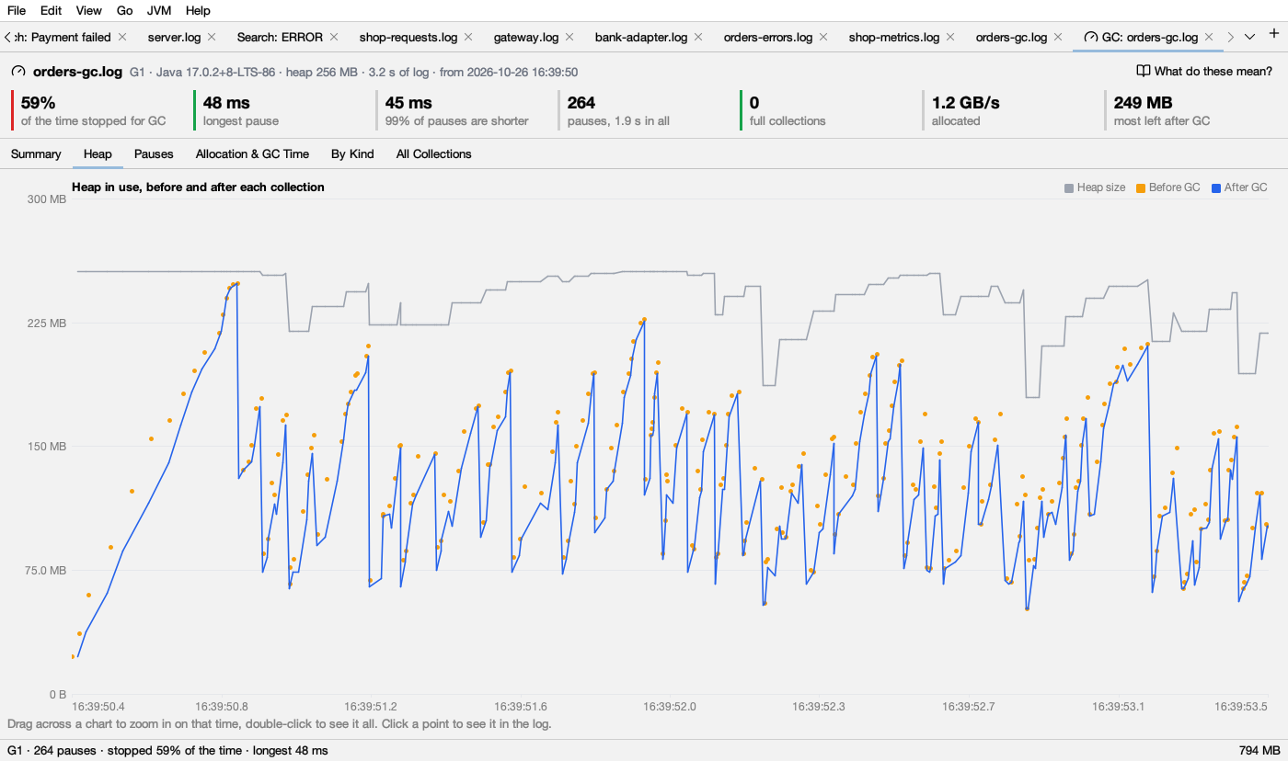Open the JVM menu
The width and height of the screenshot is (1288, 761).
point(160,10)
